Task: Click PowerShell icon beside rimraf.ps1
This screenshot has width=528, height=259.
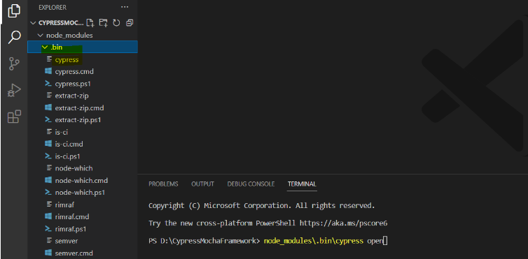Action: pos(48,229)
